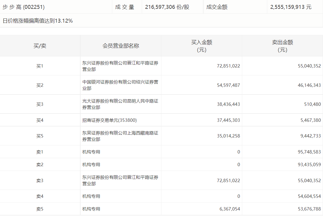The width and height of the screenshot is (323, 216).
Task: Select buy amount 0 in 卖4 row
Action: pos(239,196)
